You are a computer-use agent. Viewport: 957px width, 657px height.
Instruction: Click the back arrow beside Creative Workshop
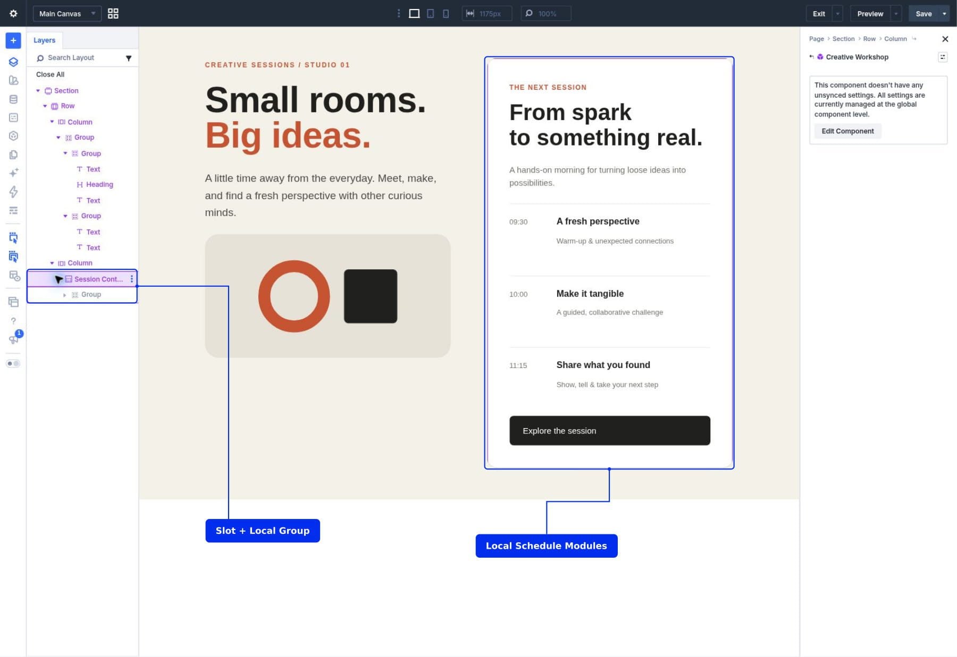click(x=812, y=57)
